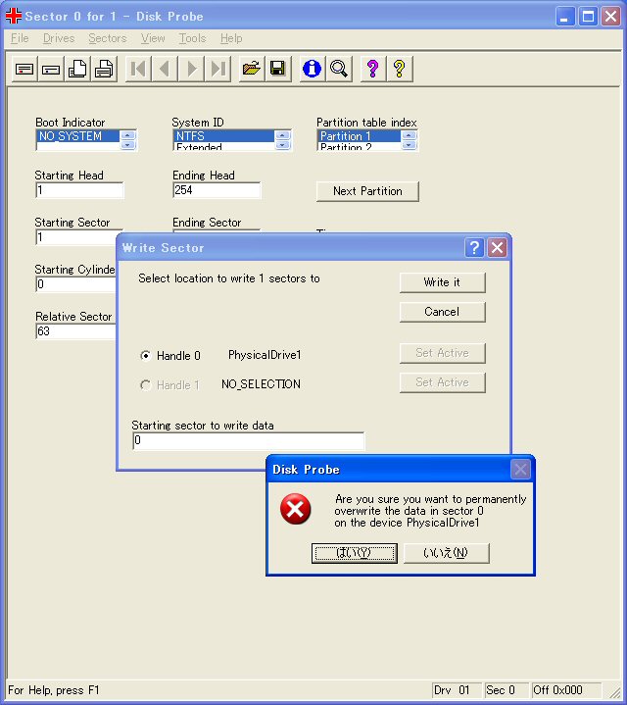
Task: Select NTFS in System ID list
Action: tap(223, 135)
